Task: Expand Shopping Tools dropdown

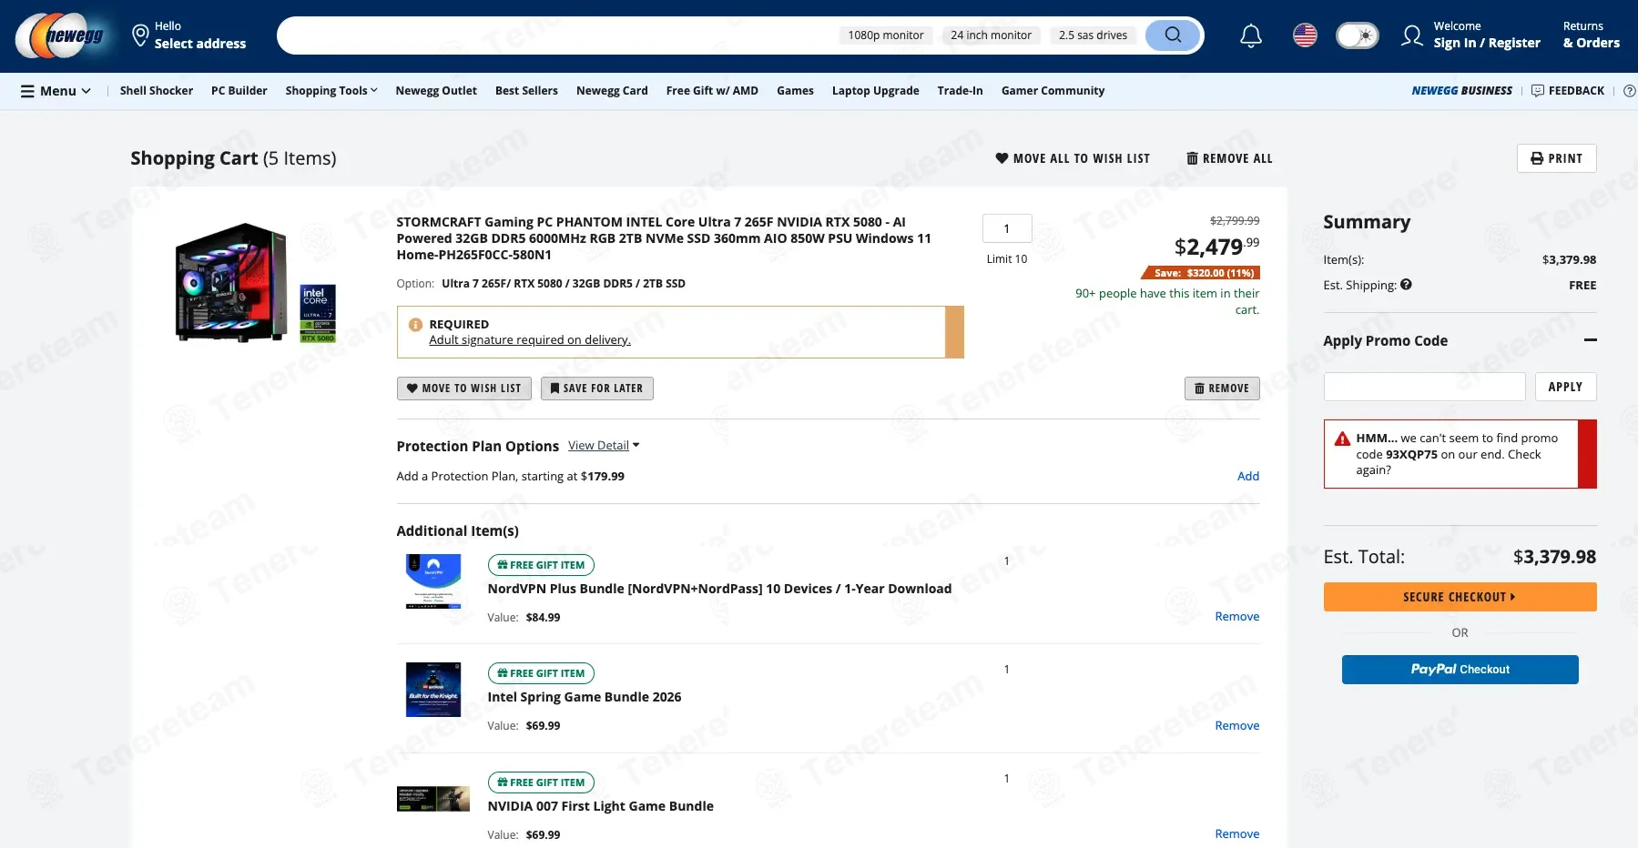Action: coord(331,91)
